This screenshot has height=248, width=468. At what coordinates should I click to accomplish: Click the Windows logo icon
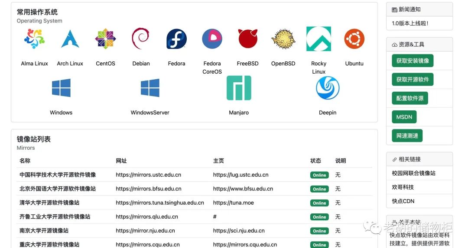coord(61,88)
